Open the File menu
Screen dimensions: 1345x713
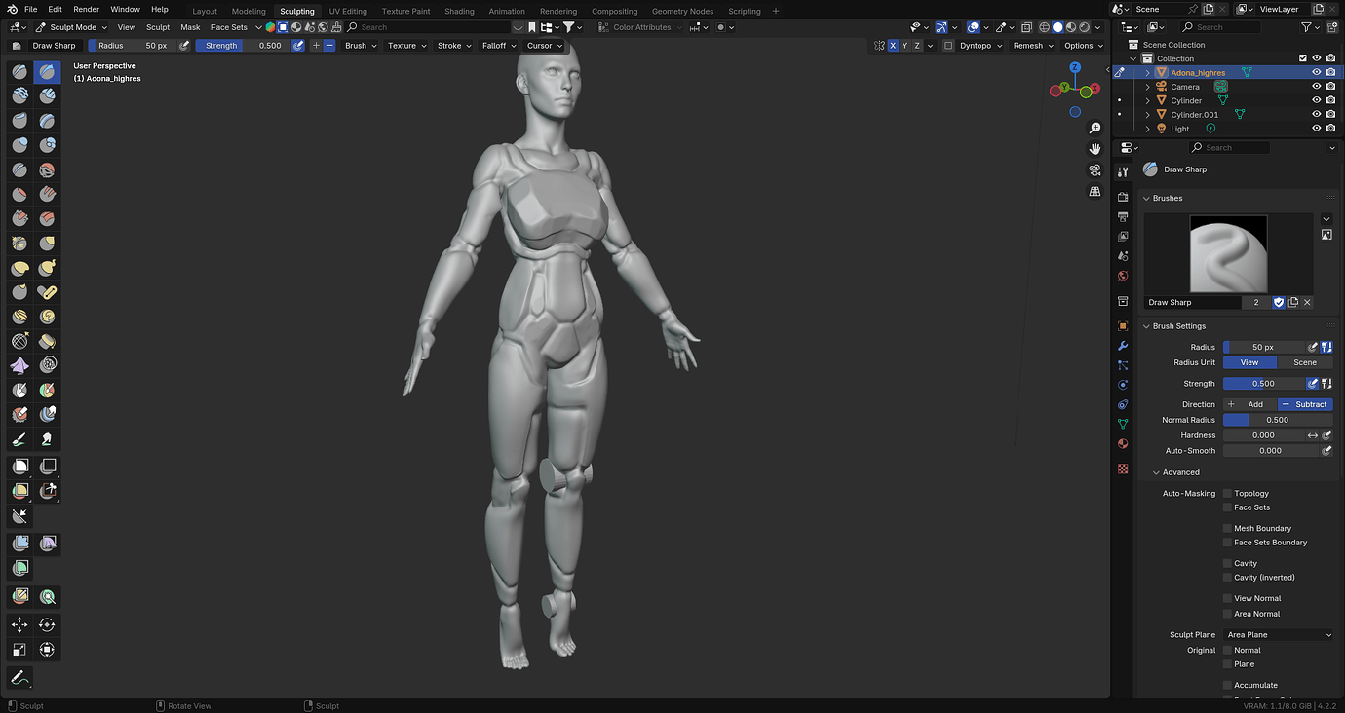[x=30, y=9]
